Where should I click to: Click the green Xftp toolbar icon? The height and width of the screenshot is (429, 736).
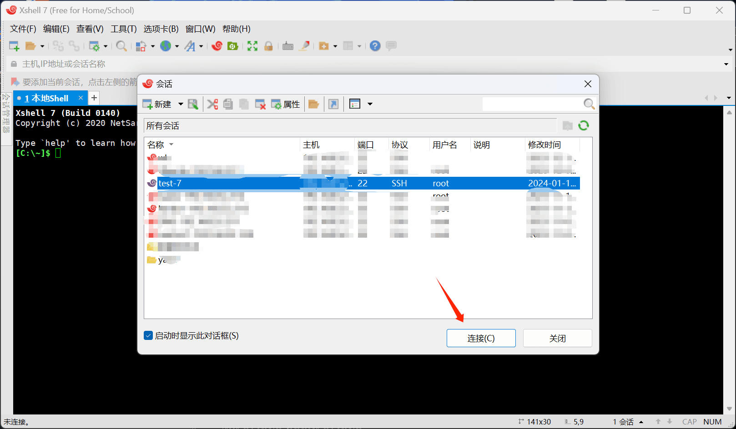233,46
